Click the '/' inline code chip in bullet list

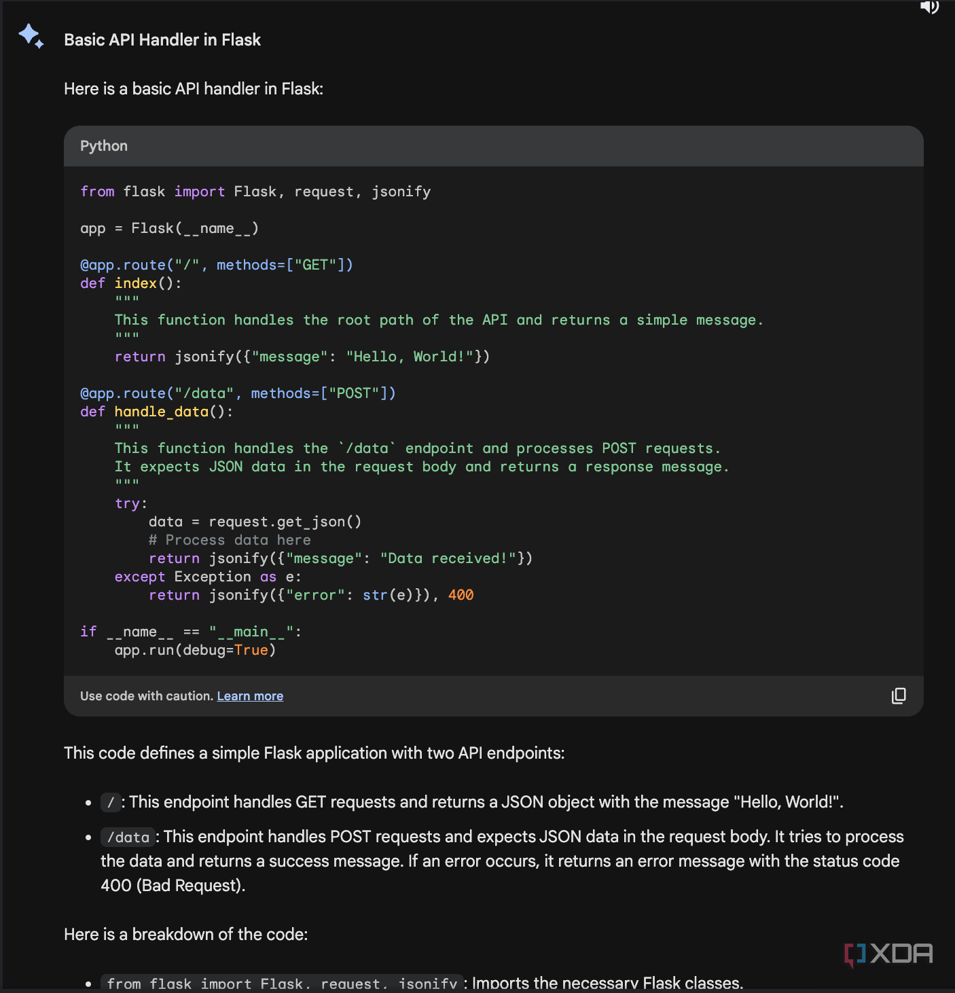111,802
